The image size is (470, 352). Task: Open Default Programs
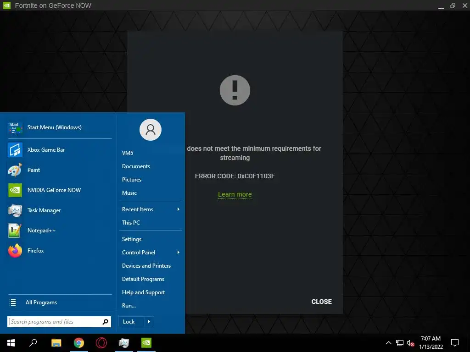pyautogui.click(x=143, y=279)
